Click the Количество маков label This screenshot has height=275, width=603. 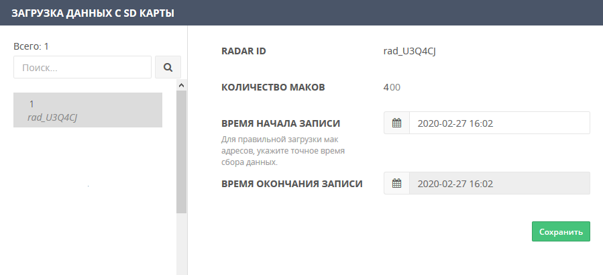click(273, 87)
